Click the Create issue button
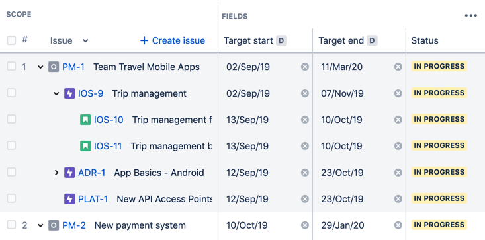 coord(173,41)
